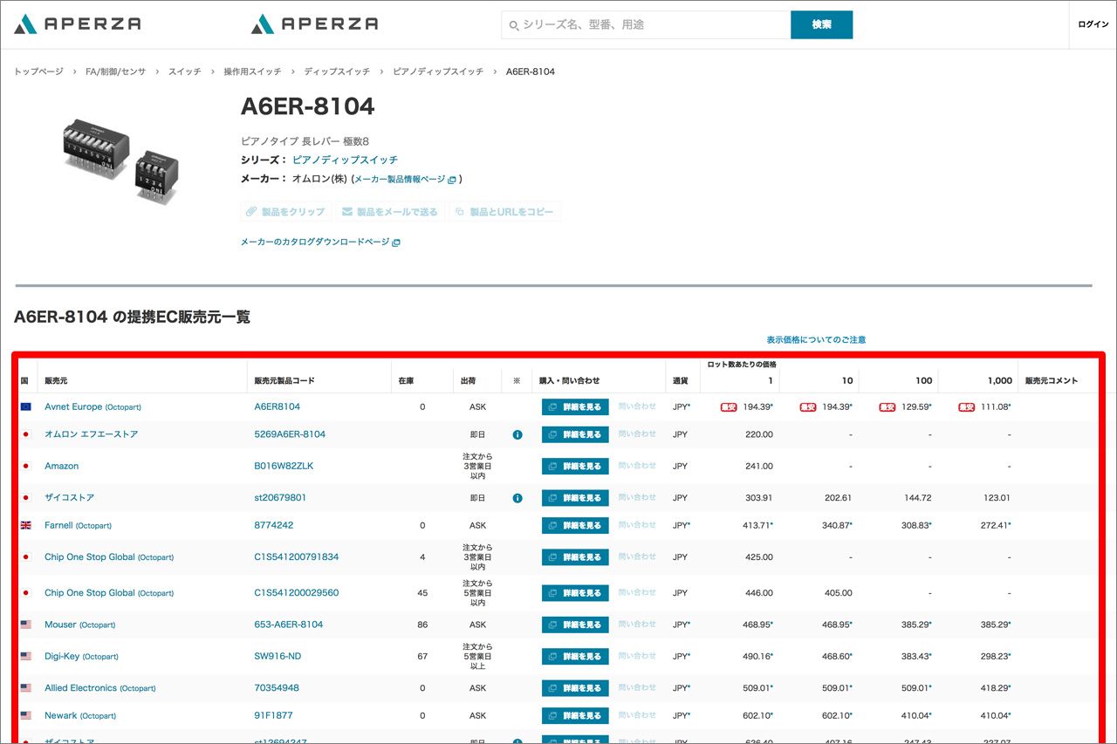The image size is (1117, 744).
Task: Open product code st20679801 link
Action: pos(280,497)
